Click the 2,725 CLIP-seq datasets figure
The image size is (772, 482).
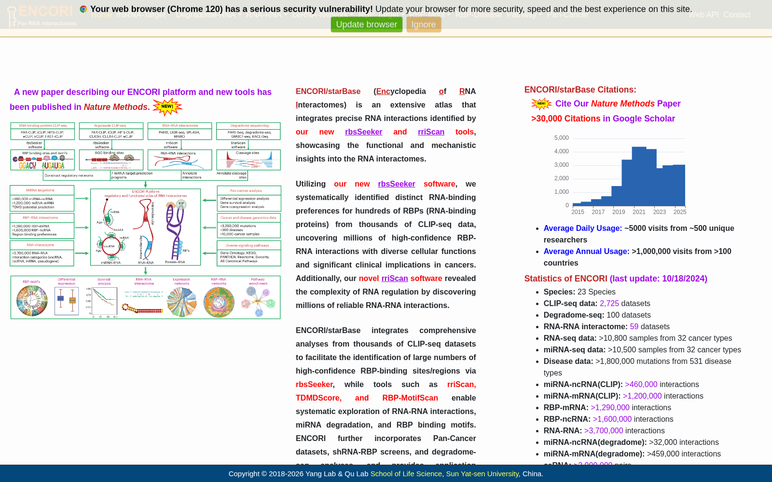pyautogui.click(x=609, y=304)
